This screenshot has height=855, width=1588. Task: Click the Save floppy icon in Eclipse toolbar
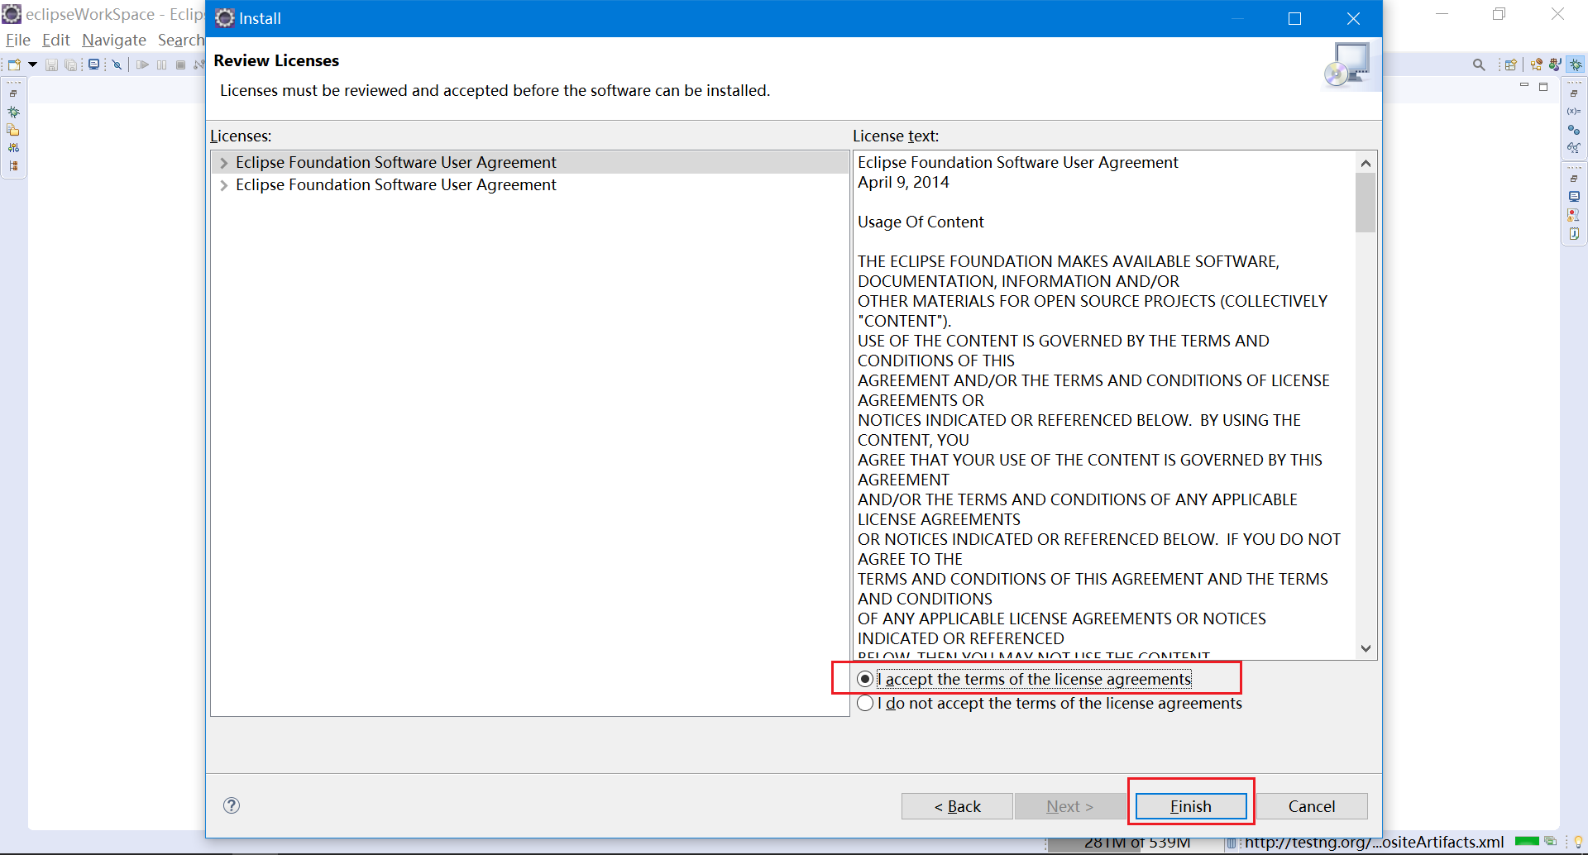pos(51,64)
